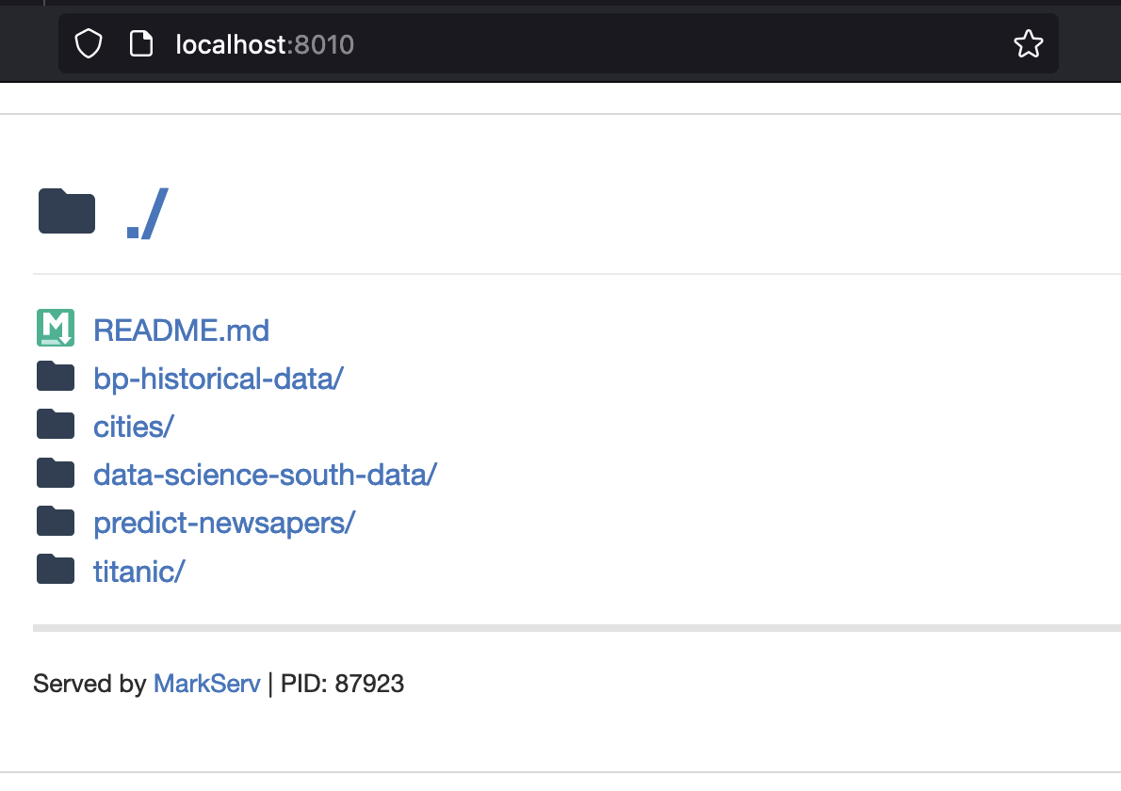Open the data-science-south-data/ folder link

[x=265, y=475]
